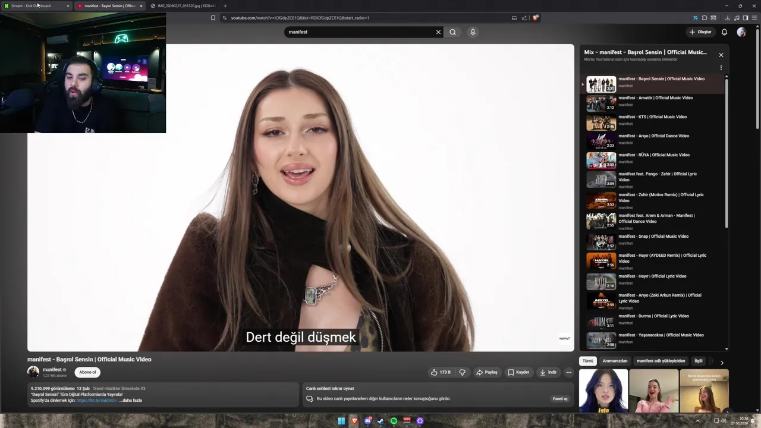Like the video with thumbs-up 173 B

pos(441,372)
